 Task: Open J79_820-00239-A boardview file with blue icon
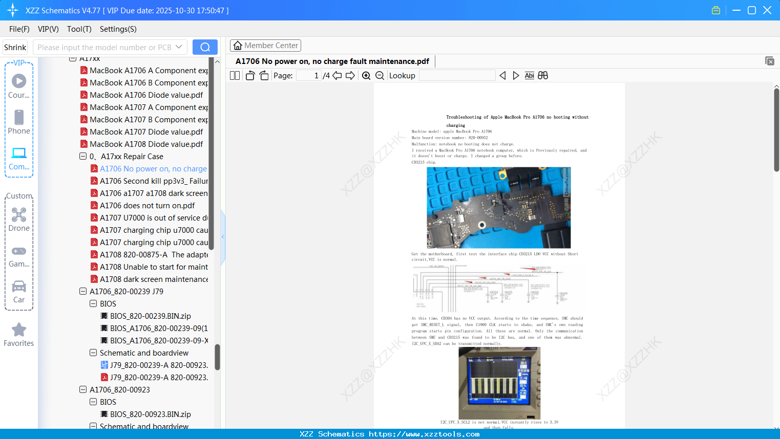pos(154,365)
